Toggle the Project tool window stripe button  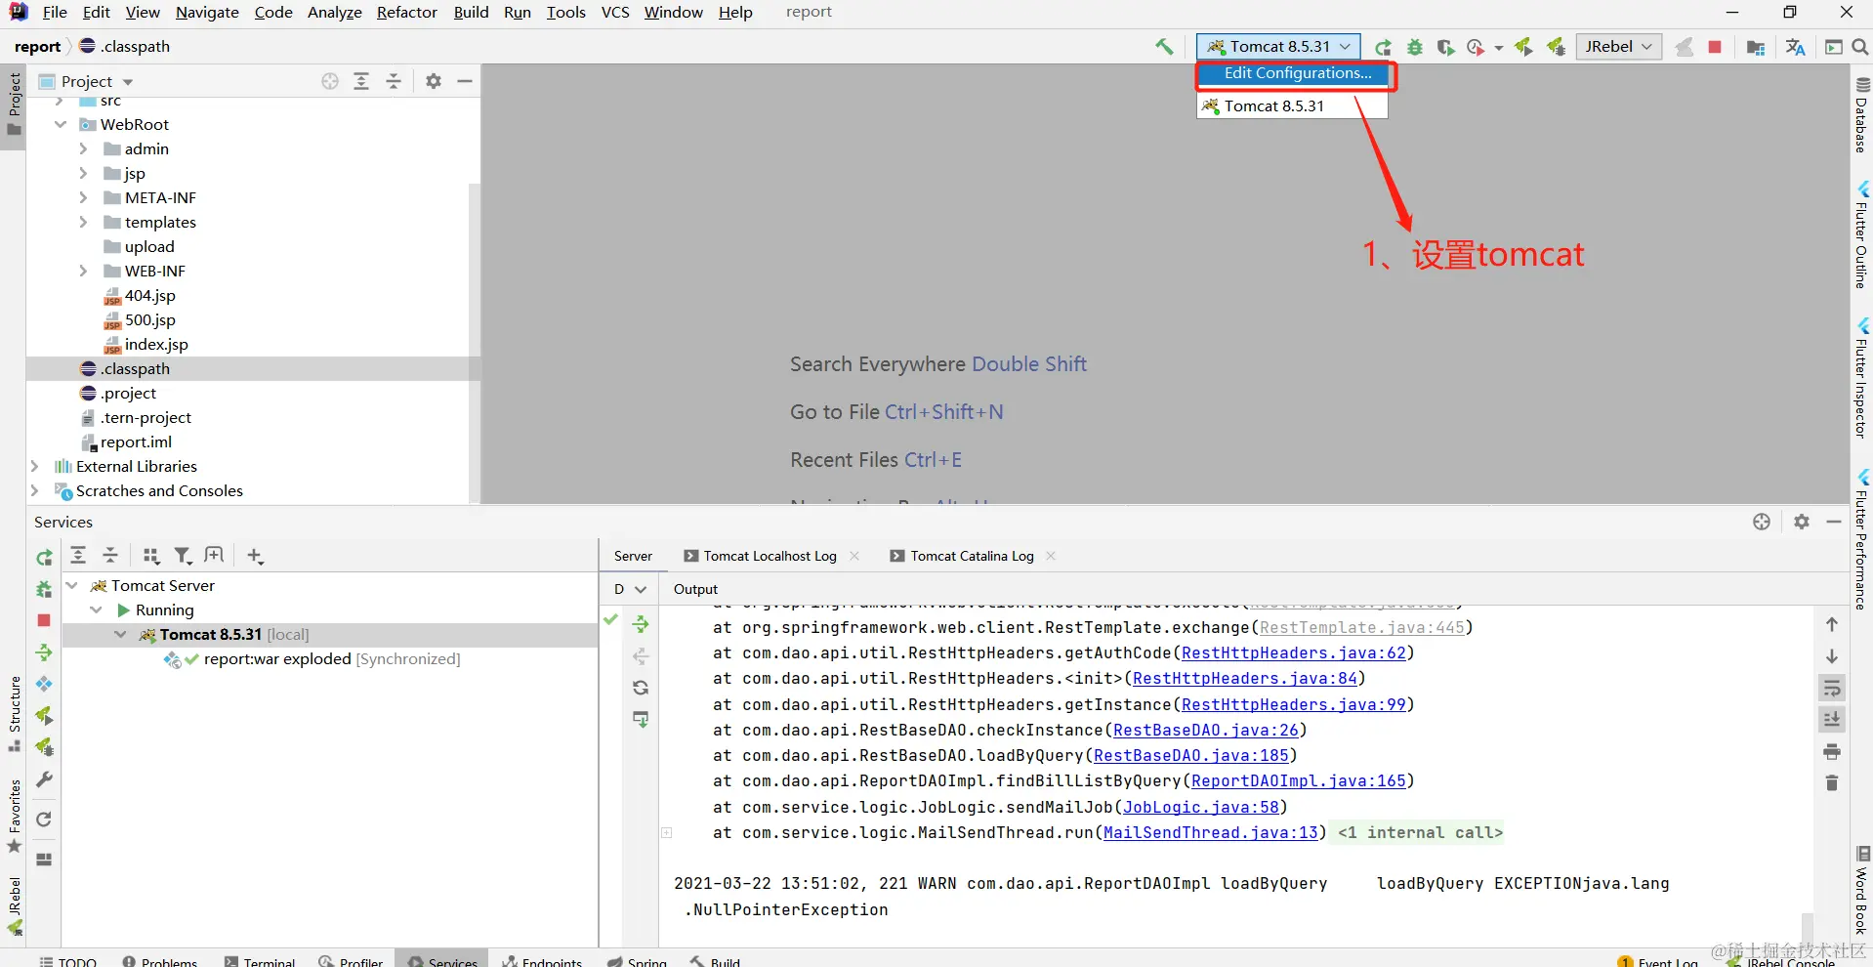pos(14,105)
